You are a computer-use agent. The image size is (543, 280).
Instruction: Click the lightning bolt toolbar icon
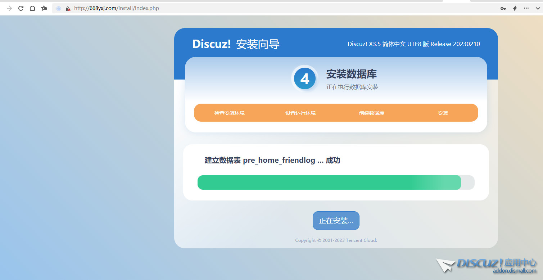(x=514, y=8)
